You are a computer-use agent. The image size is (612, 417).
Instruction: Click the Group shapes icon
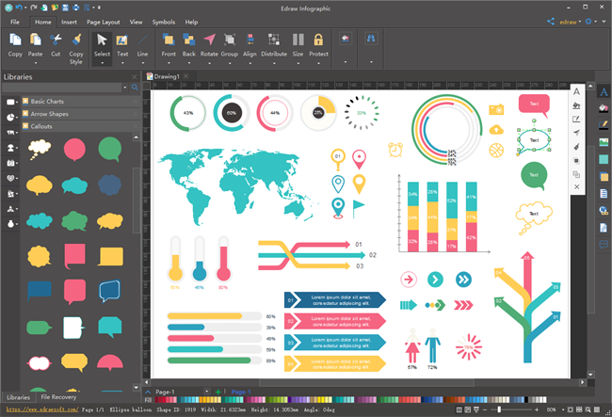[230, 40]
